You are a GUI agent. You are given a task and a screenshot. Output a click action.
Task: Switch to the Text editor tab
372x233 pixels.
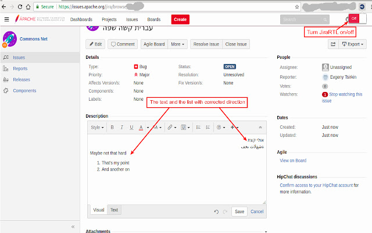tap(114, 210)
